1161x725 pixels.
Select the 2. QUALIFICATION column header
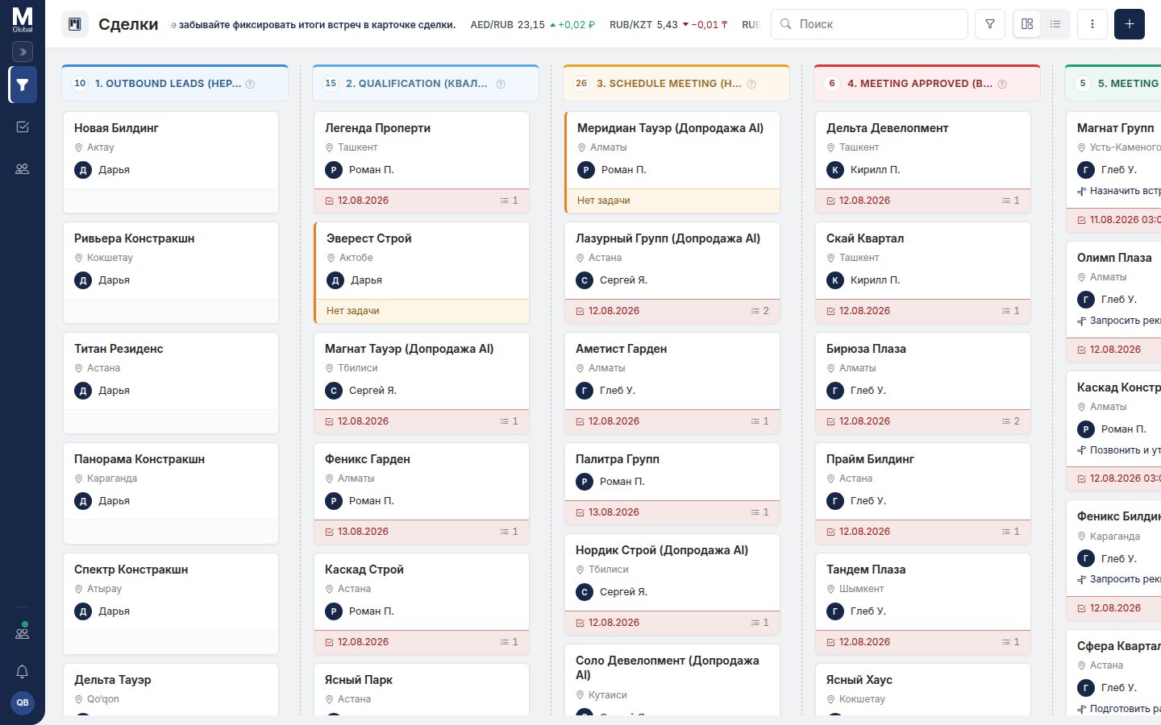[x=426, y=83]
